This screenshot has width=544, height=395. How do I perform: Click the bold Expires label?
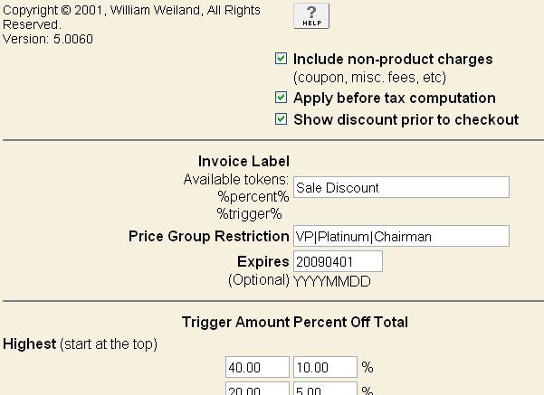tap(263, 261)
